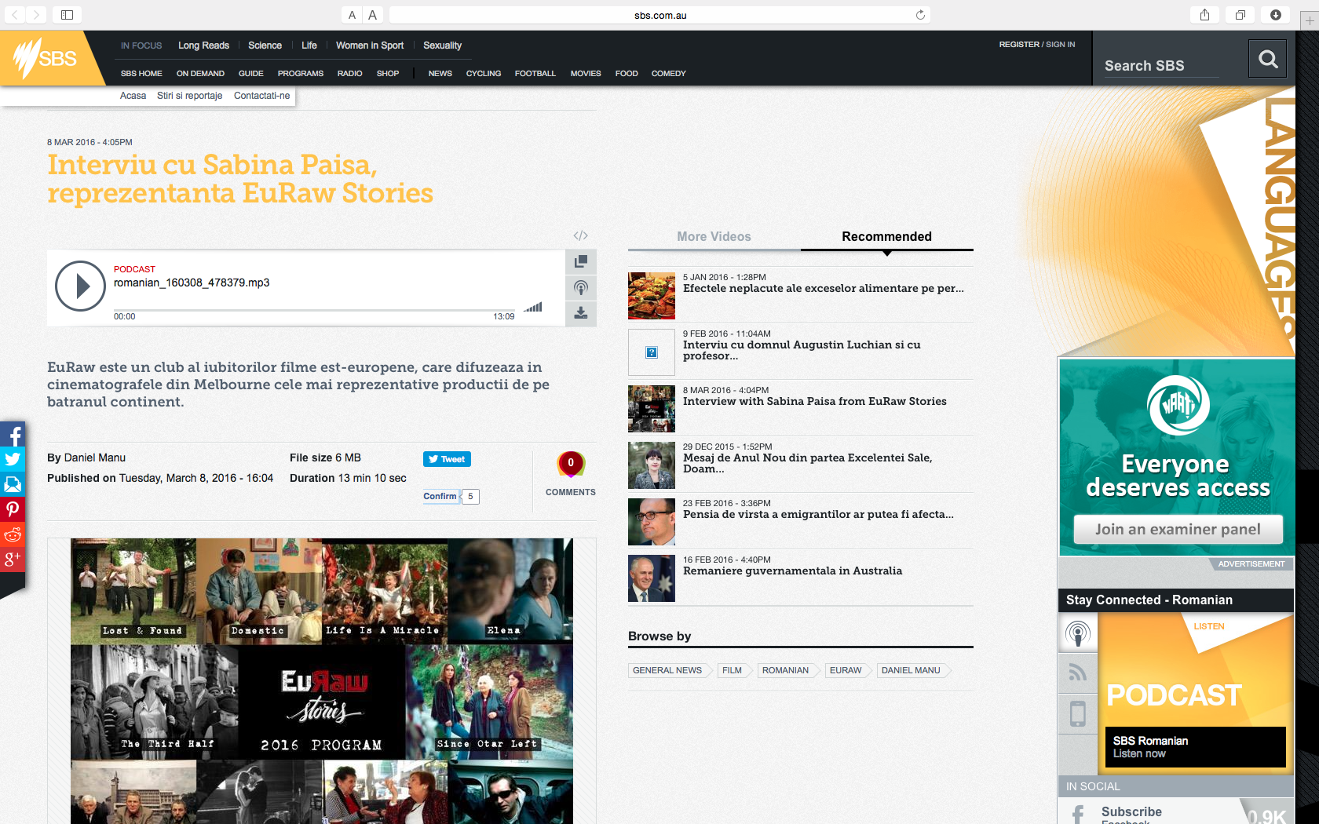Increase reader text size large A
The height and width of the screenshot is (824, 1319).
[372, 15]
